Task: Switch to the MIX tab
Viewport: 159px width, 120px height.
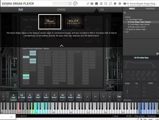Action: point(102,10)
